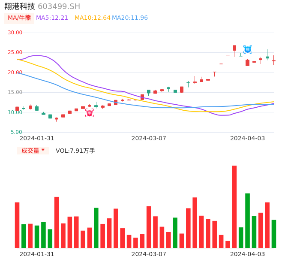The width and height of the screenshot is (294, 260).
Task: Select the MA/牛熊 indicator tab
Action: click(x=19, y=18)
